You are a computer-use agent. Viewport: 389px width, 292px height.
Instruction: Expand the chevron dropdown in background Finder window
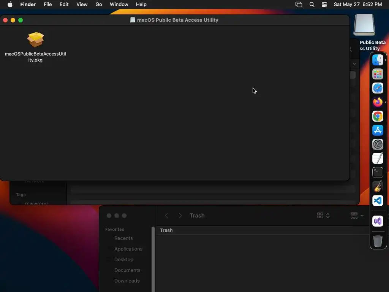354,64
